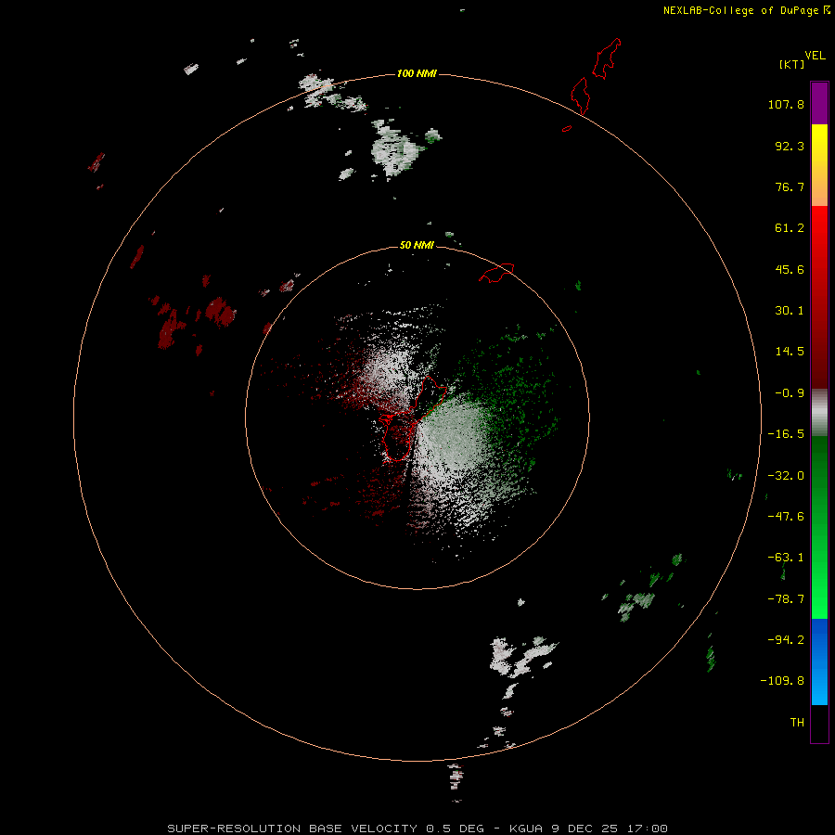Viewport: 835px width, 835px height.
Task: Click the purple segment of the velocity color bar
Action: click(819, 103)
